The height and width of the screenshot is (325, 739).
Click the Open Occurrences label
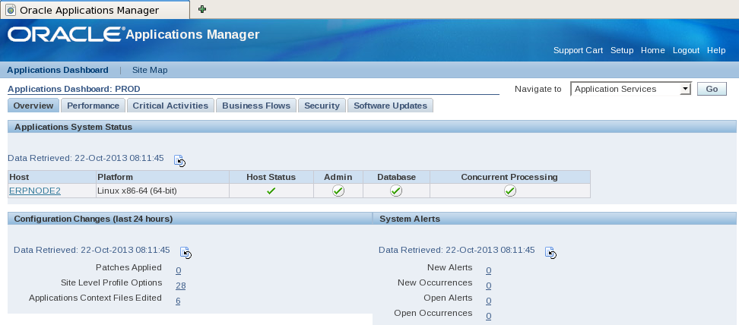(x=433, y=313)
